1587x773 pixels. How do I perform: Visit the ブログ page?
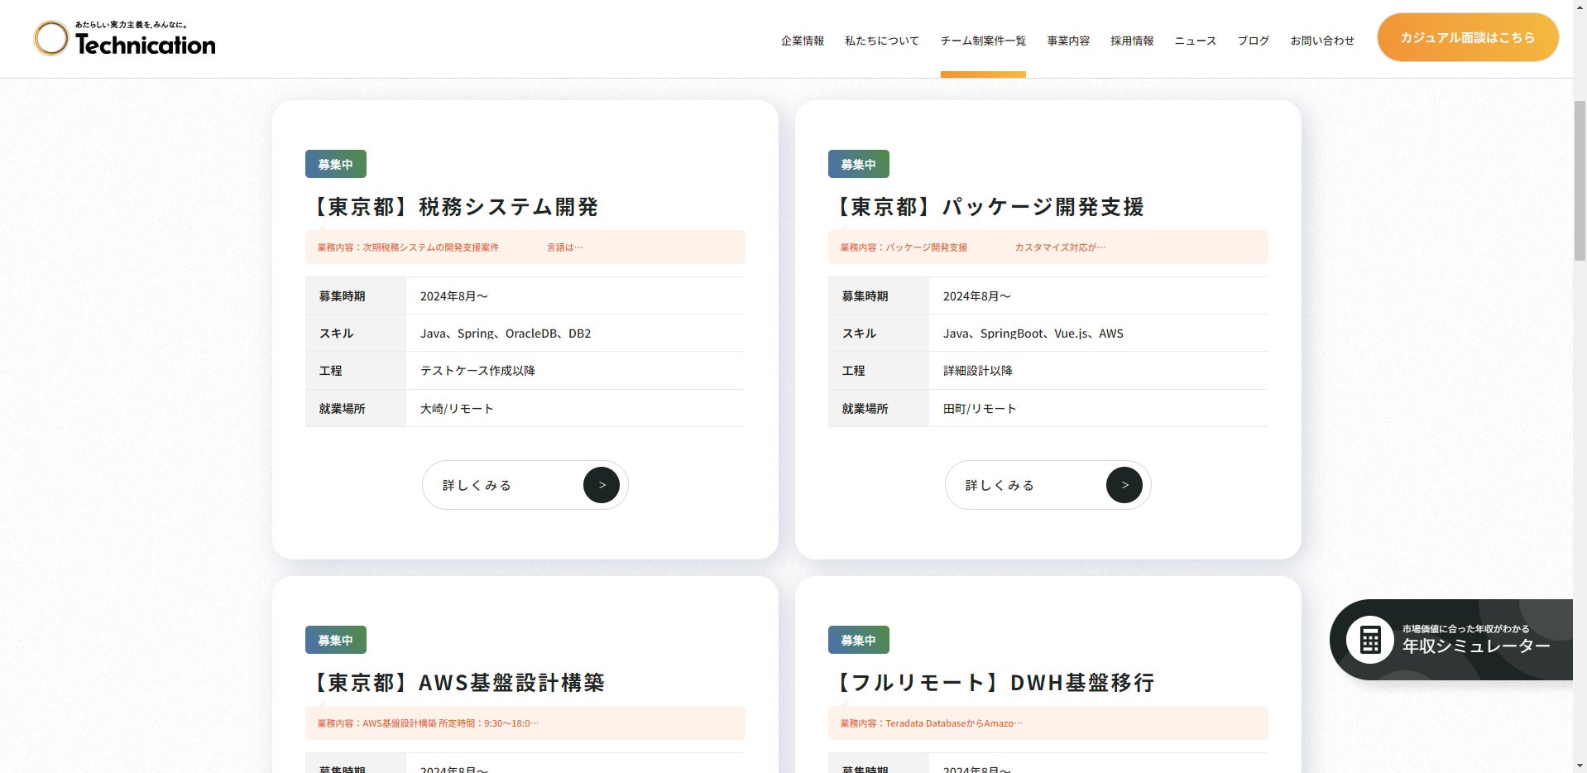1254,41
